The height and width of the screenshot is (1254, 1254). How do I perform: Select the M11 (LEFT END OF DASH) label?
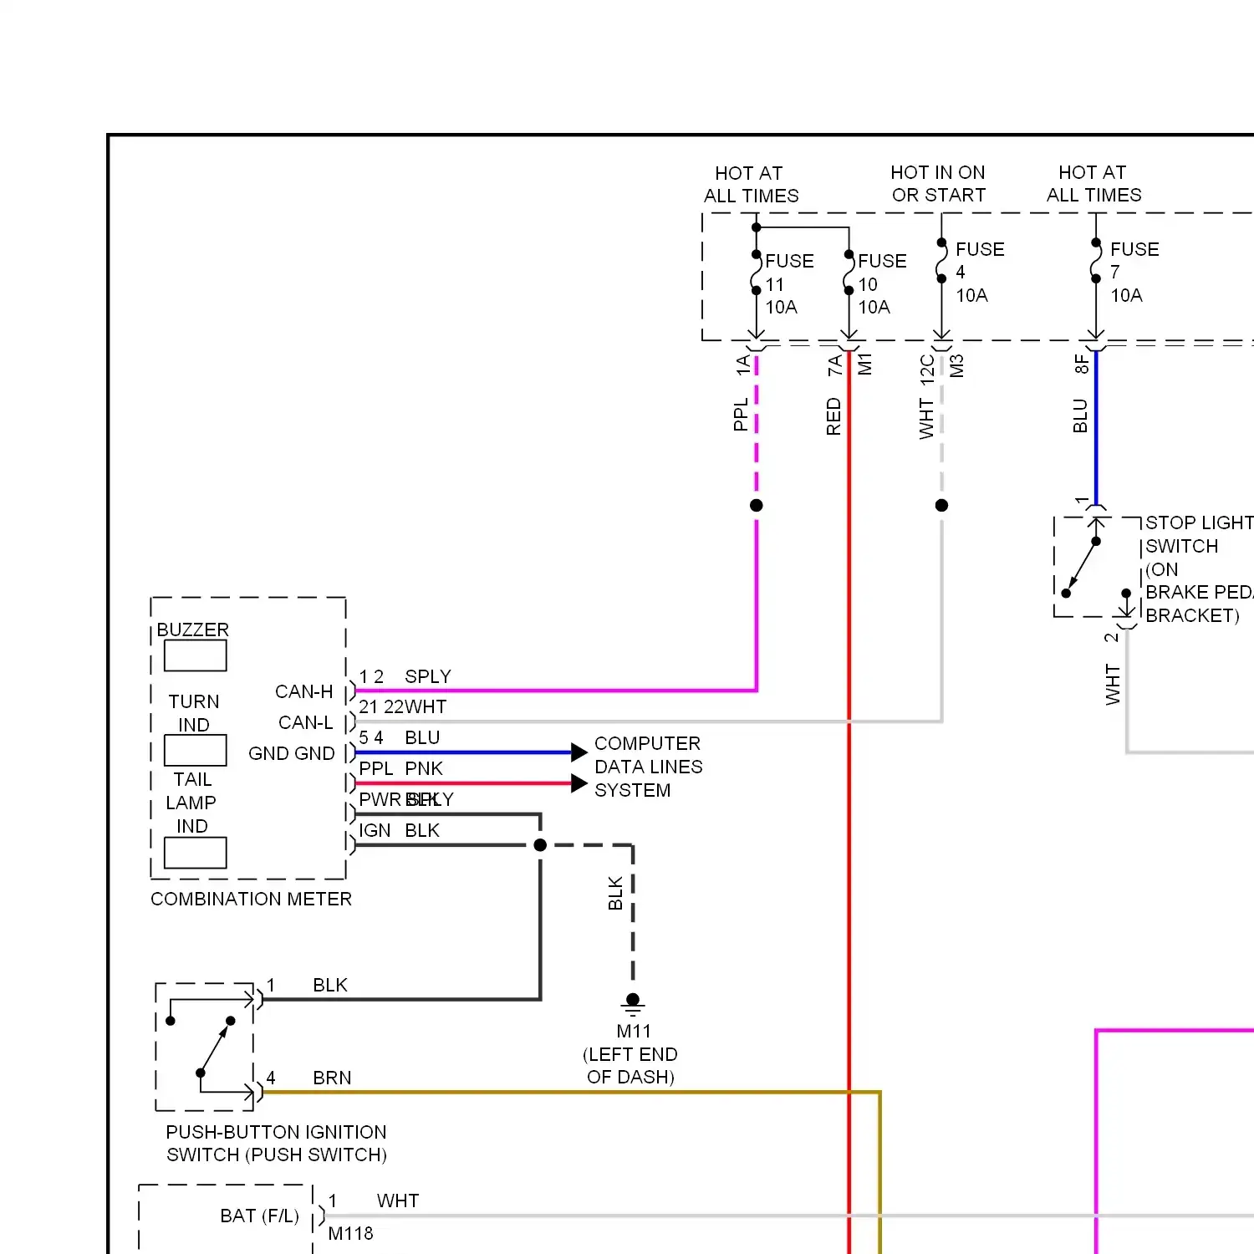point(630,1054)
